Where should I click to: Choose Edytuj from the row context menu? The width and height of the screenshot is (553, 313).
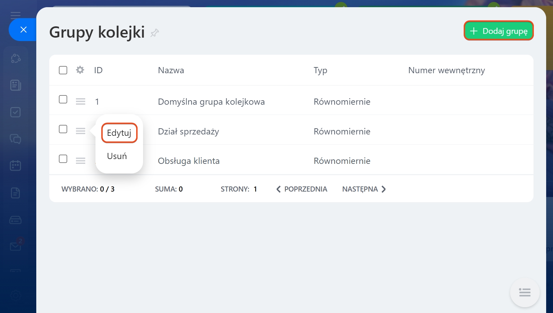119,133
